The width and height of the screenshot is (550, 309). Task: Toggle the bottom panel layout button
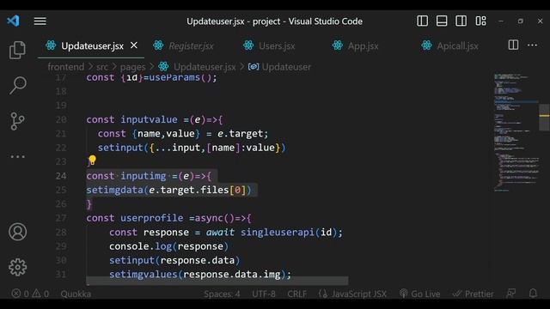(x=442, y=21)
